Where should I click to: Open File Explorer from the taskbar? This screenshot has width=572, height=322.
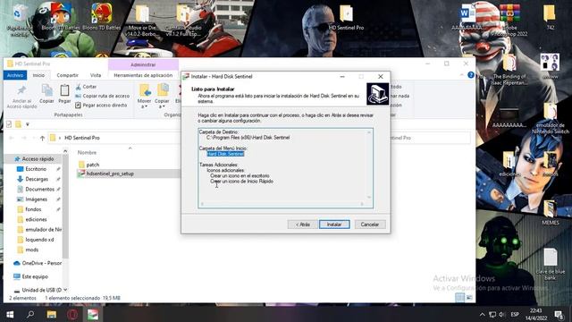point(52,314)
